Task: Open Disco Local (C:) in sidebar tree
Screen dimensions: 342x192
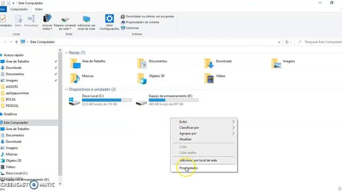Action: point(17,173)
